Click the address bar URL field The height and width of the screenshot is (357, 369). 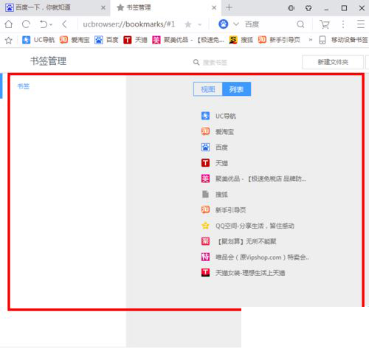(128, 24)
